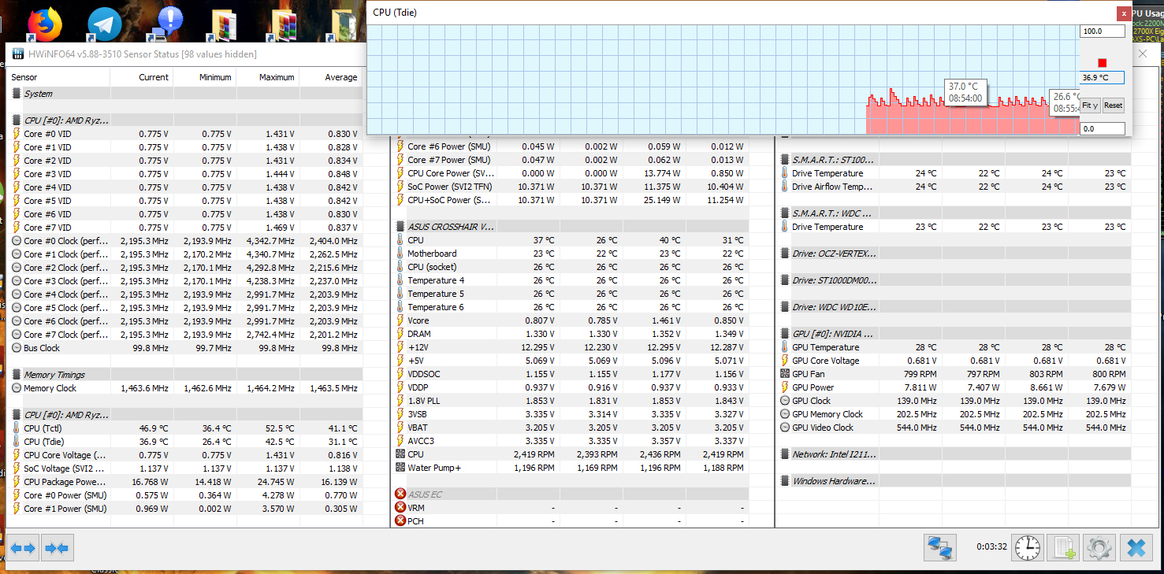Viewport: 1164px width, 574px height.
Task: Select the CPU Package Powe... row
Action: pyautogui.click(x=185, y=482)
